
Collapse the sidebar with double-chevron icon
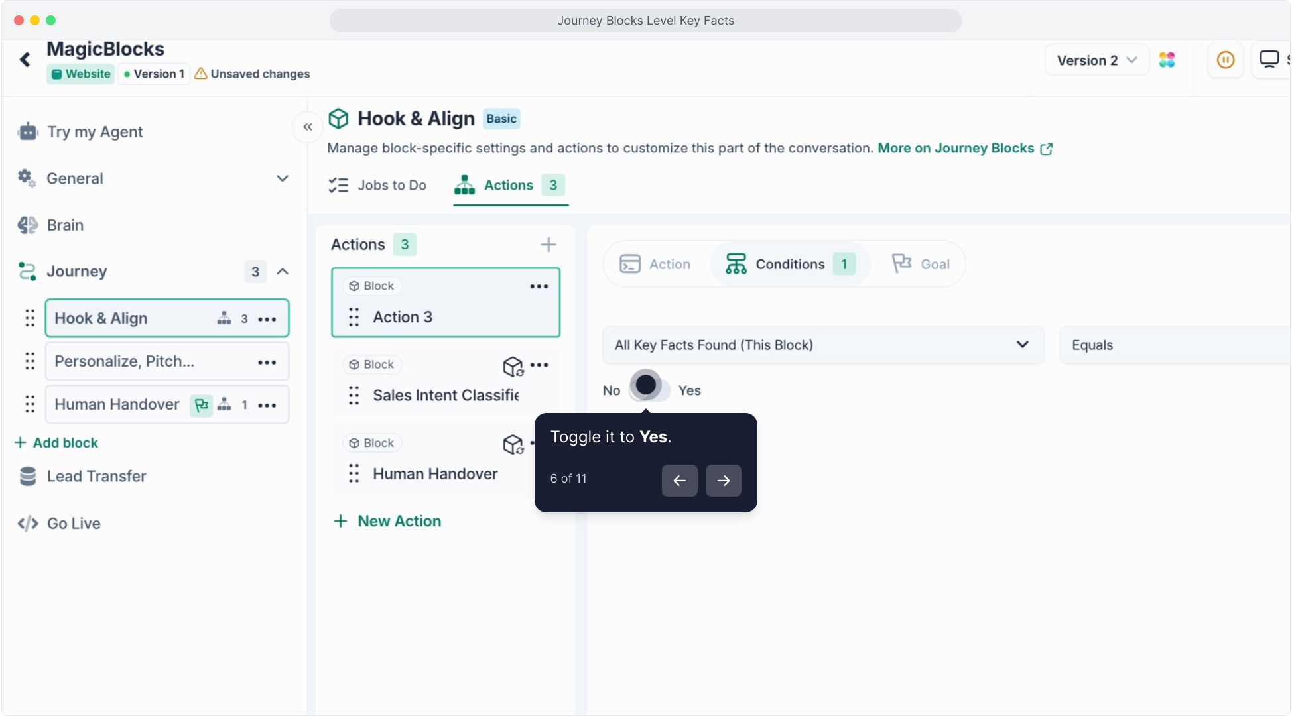(308, 127)
